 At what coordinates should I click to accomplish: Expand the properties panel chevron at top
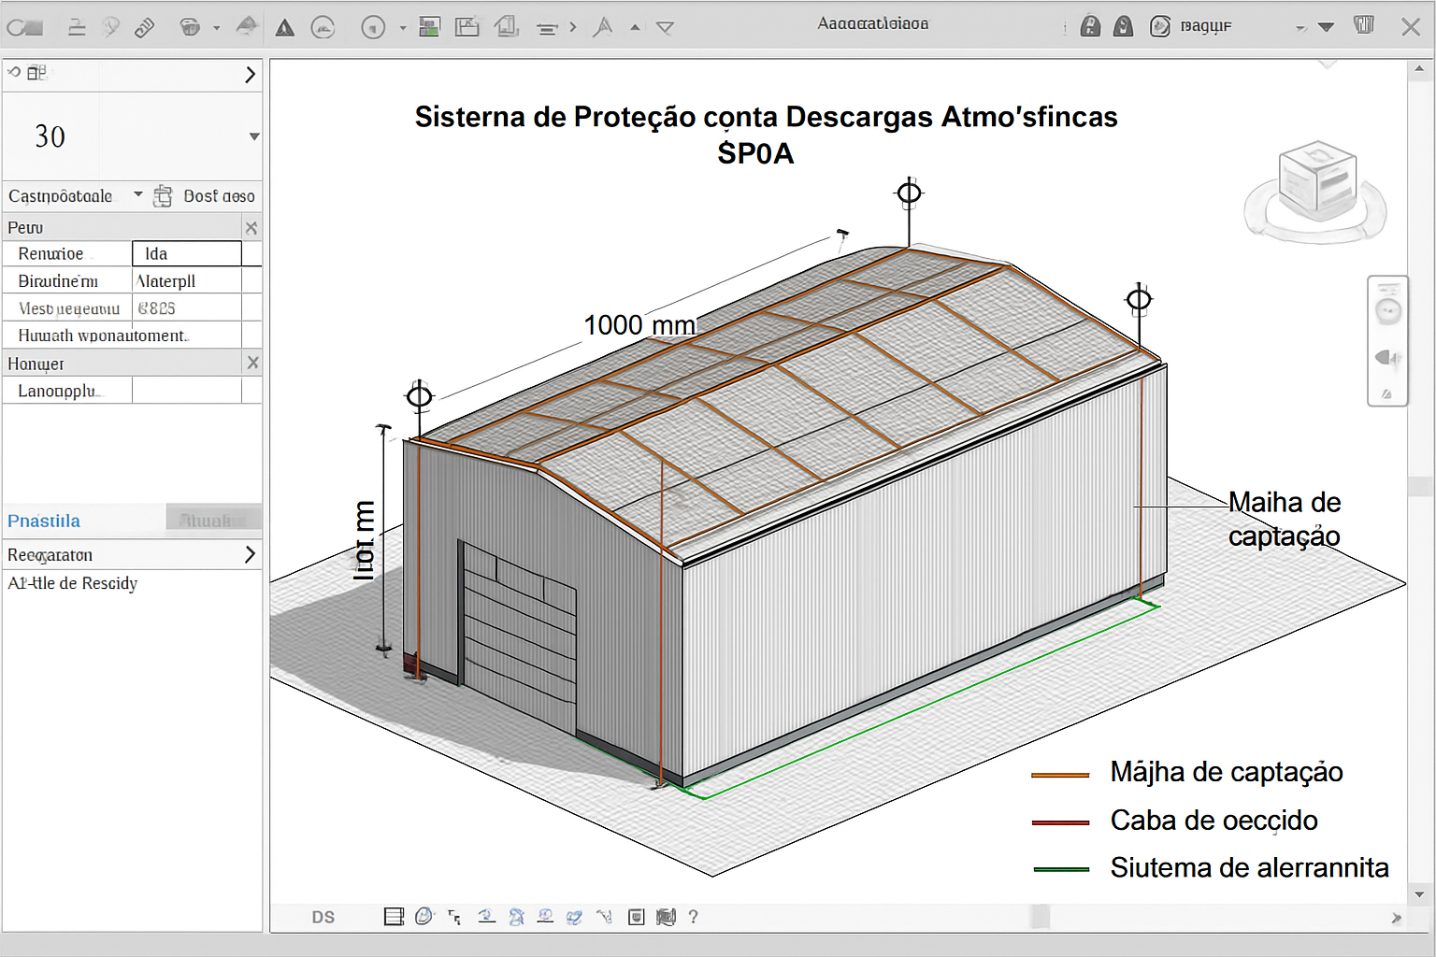pyautogui.click(x=250, y=74)
